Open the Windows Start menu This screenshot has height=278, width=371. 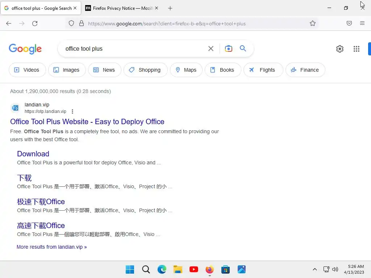130,269
